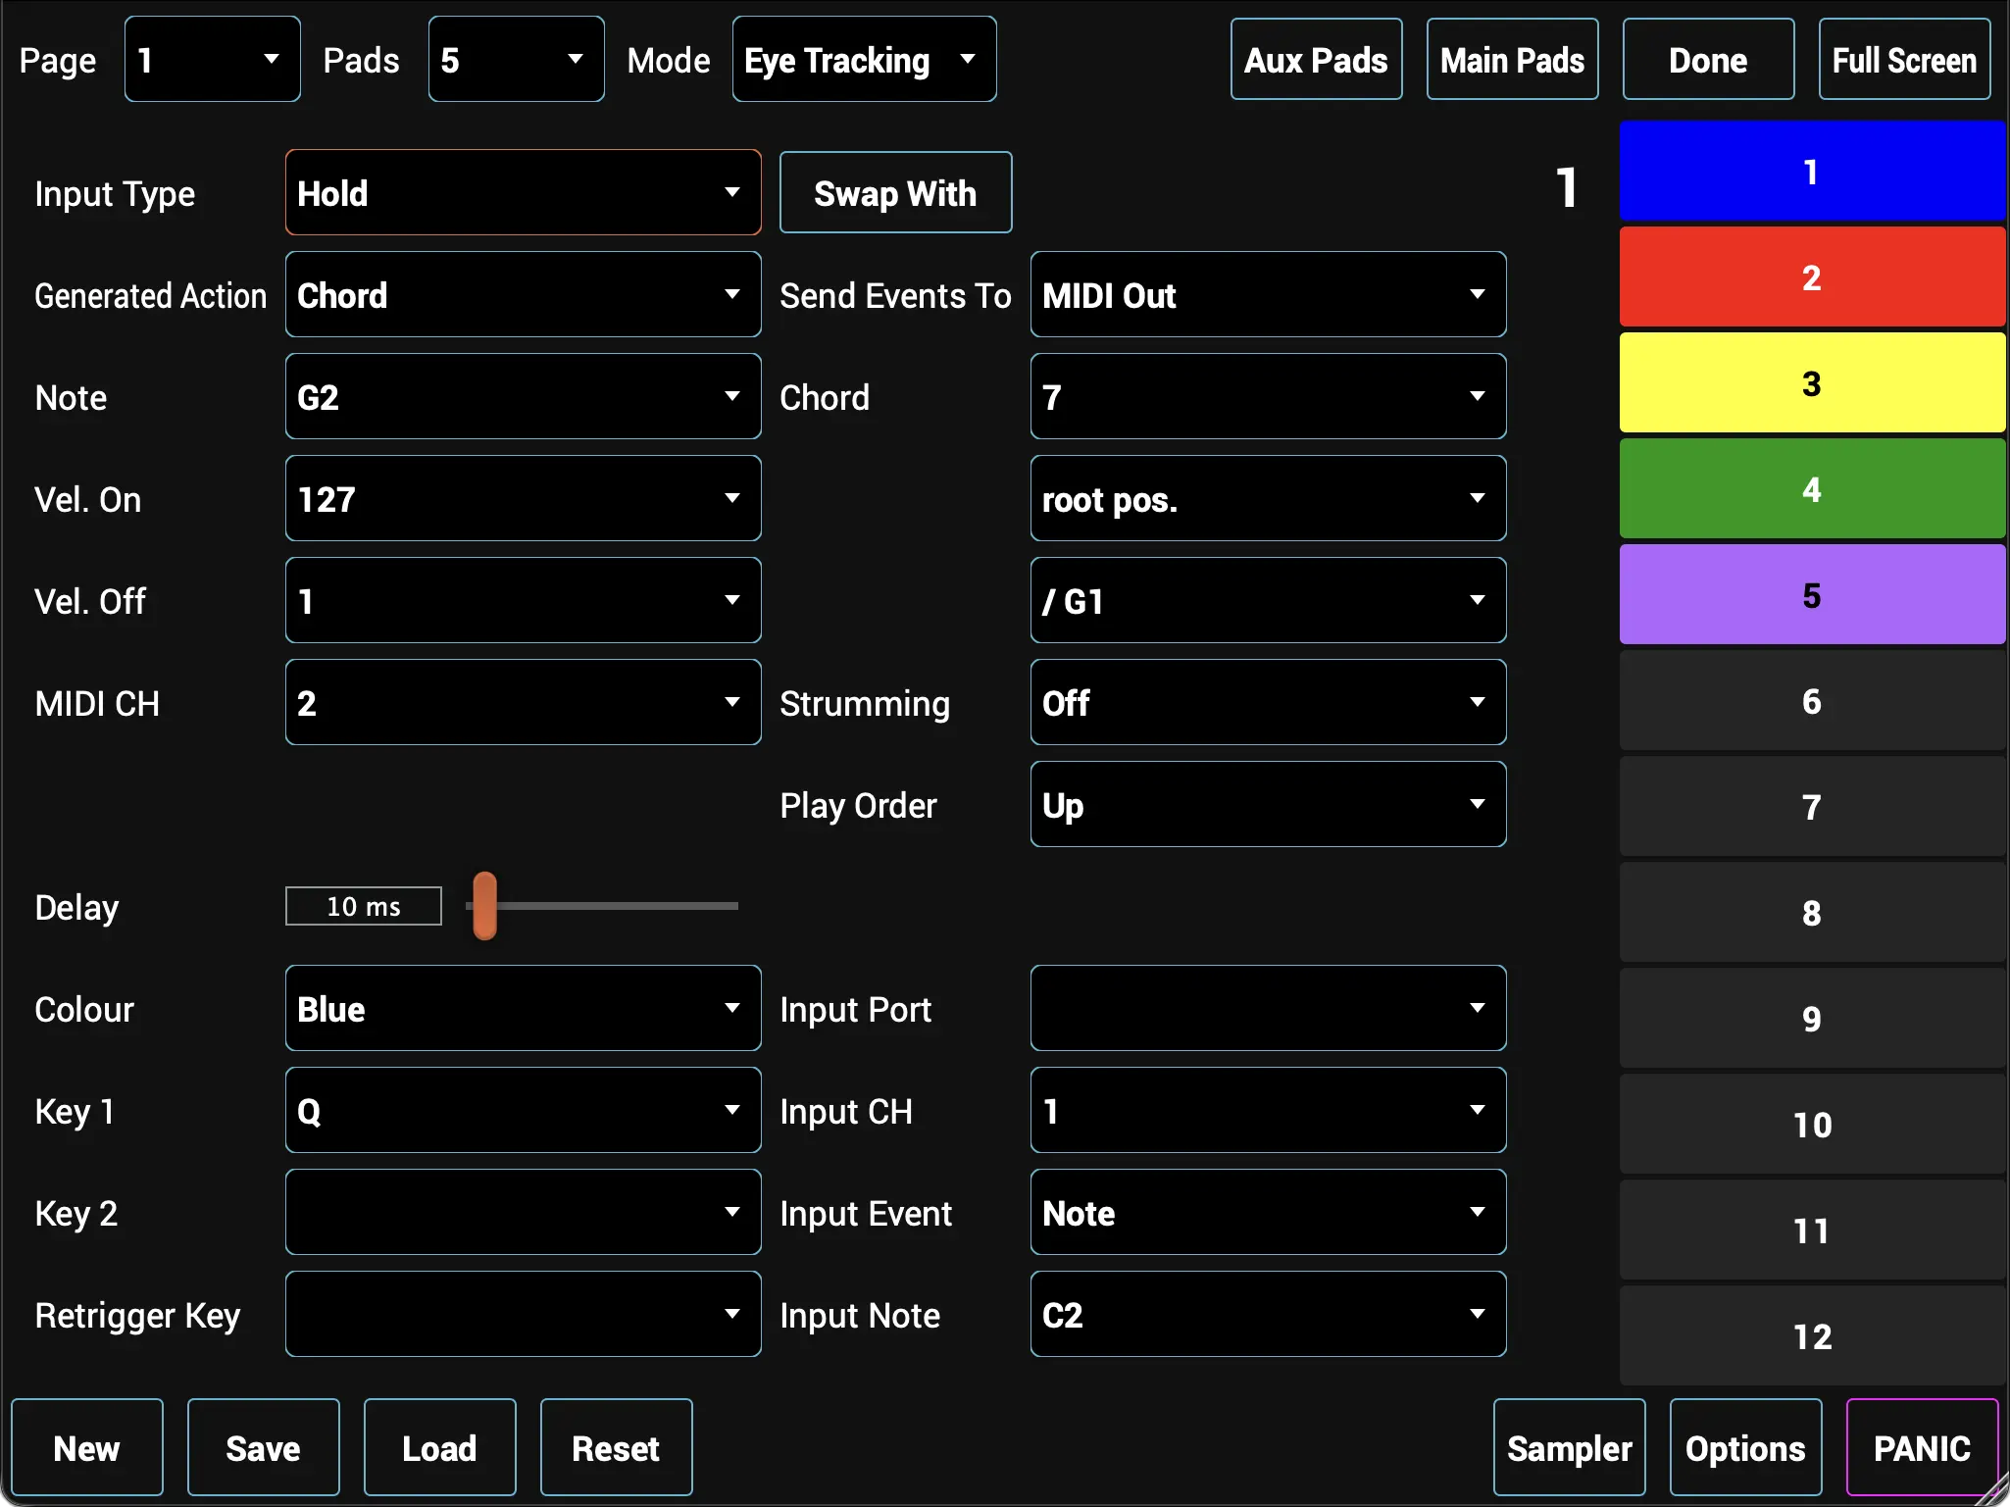
Task: Click the Swap With button
Action: pos(895,192)
